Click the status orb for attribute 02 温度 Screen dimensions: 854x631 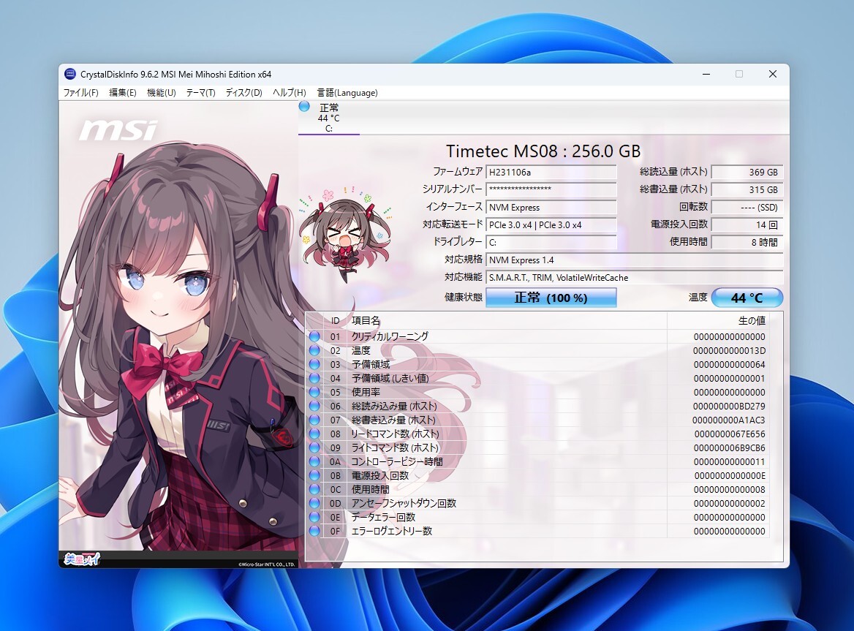314,350
